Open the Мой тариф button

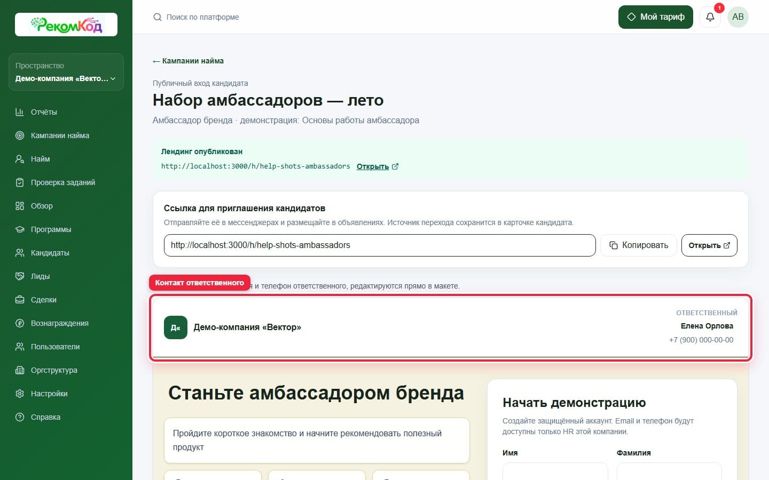656,17
